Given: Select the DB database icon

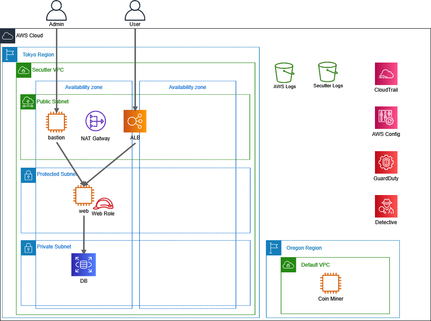Looking at the screenshot, I should pos(83,265).
